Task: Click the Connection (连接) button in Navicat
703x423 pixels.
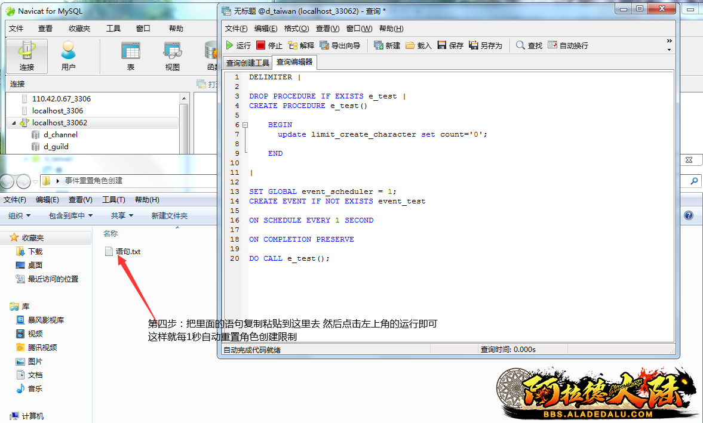Action: point(27,56)
